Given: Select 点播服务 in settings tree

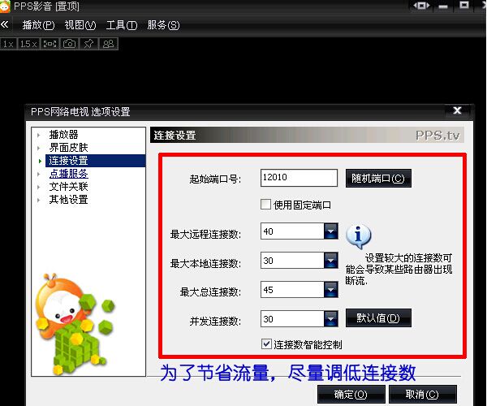Looking at the screenshot, I should [x=69, y=174].
